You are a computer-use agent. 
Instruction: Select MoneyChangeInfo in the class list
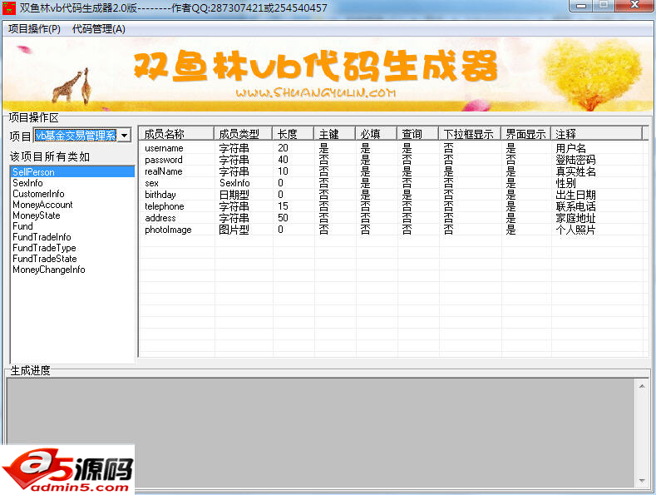coord(72,270)
